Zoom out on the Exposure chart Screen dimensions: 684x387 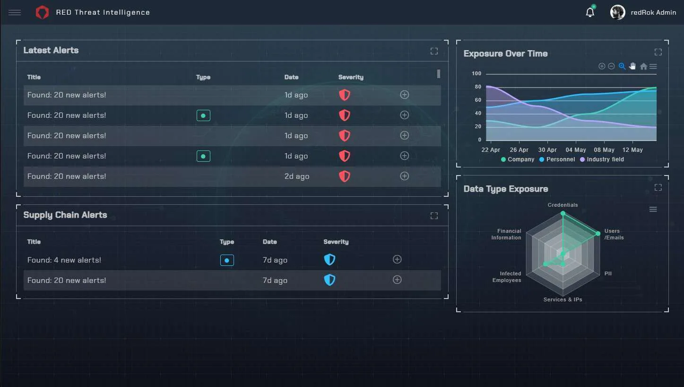pos(611,66)
